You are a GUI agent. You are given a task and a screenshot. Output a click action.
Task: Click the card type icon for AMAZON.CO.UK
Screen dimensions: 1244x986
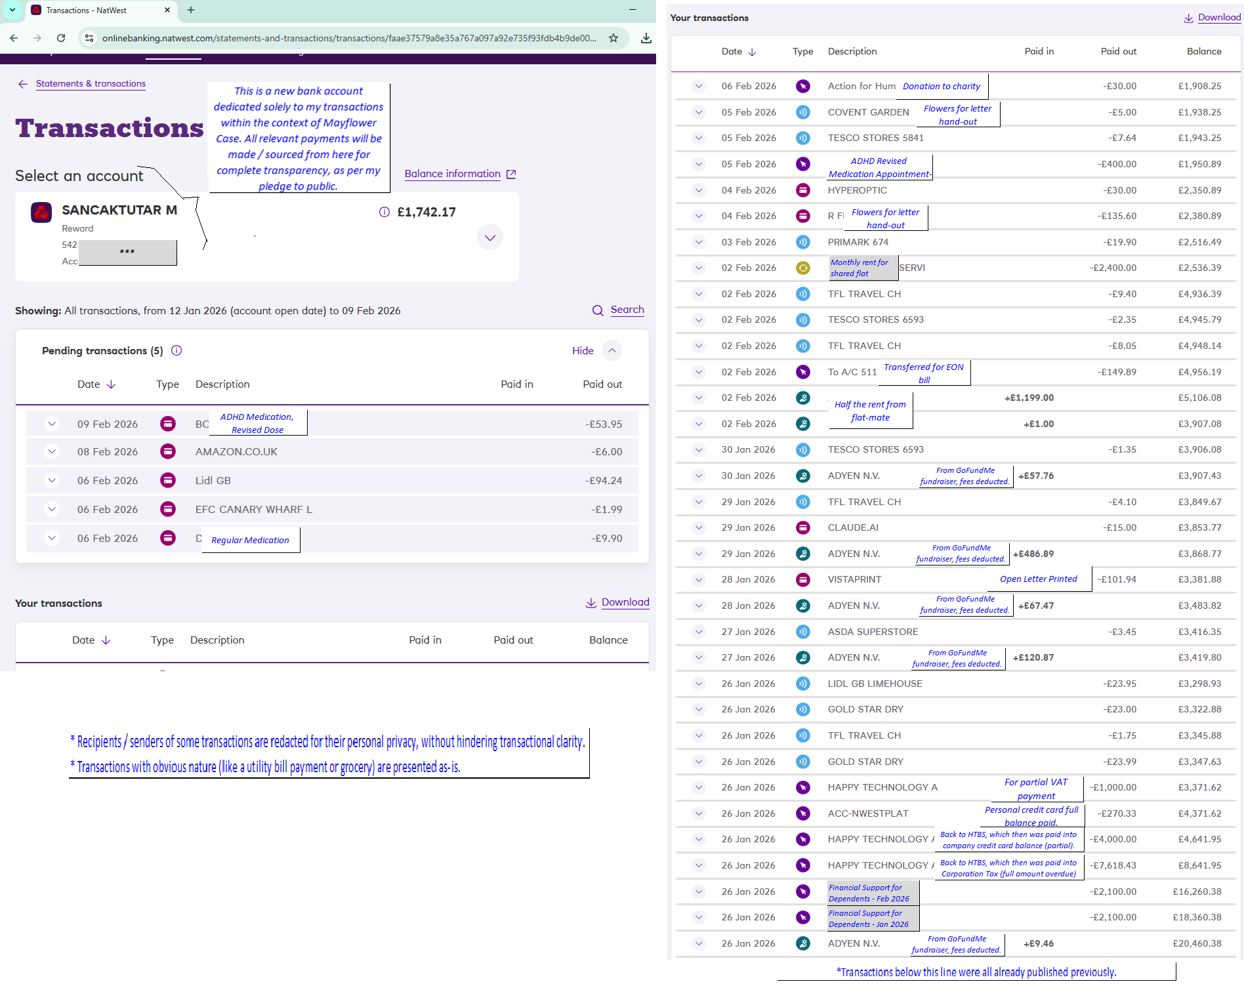tap(168, 451)
